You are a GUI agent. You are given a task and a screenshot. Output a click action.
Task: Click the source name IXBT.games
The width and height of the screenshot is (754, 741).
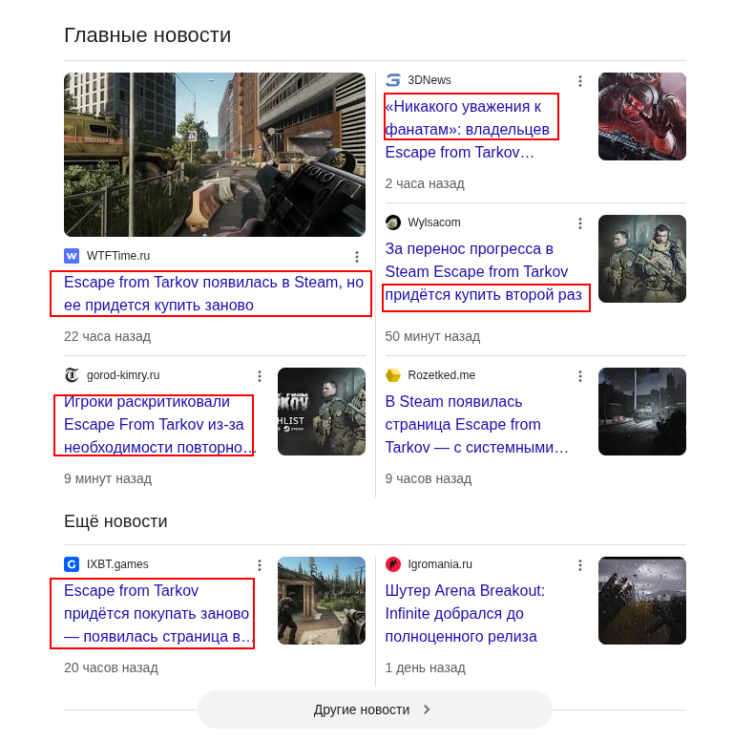click(117, 564)
